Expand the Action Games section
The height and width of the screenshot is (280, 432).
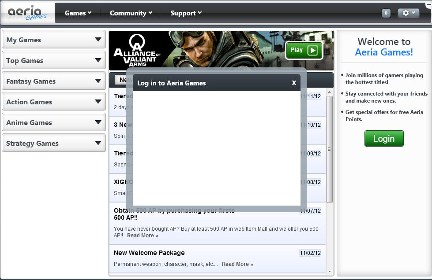click(54, 102)
